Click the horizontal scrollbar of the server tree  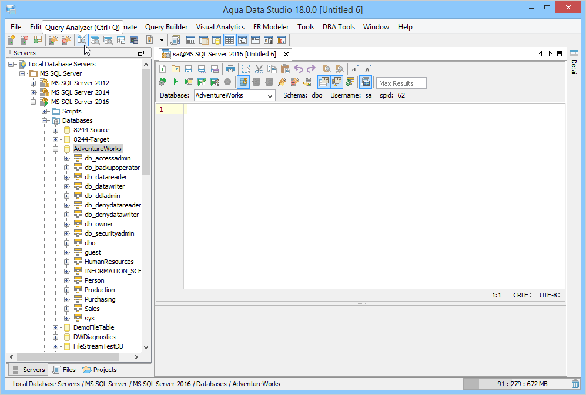[68, 357]
